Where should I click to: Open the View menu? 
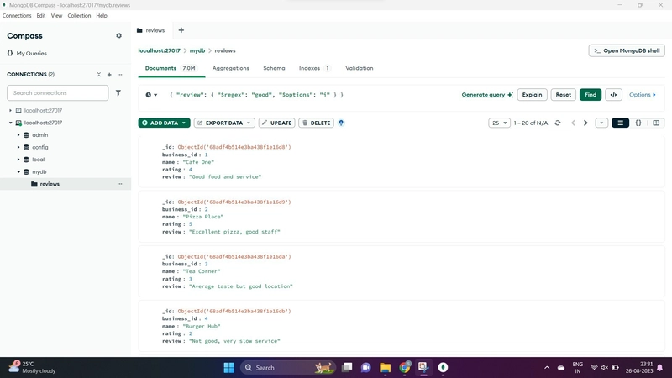coord(56,15)
